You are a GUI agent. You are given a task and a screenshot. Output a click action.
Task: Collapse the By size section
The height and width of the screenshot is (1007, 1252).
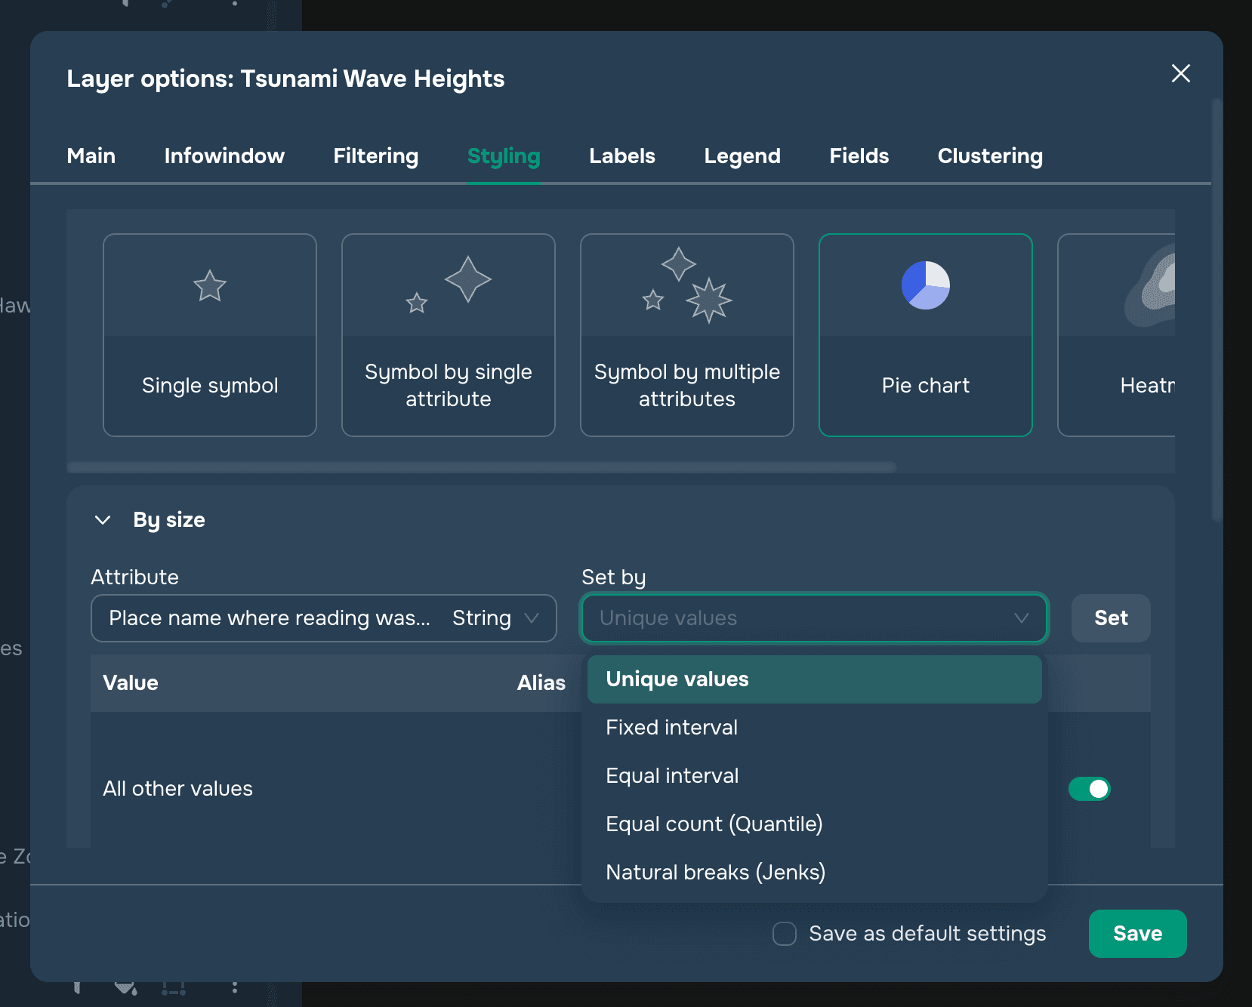coord(103,520)
